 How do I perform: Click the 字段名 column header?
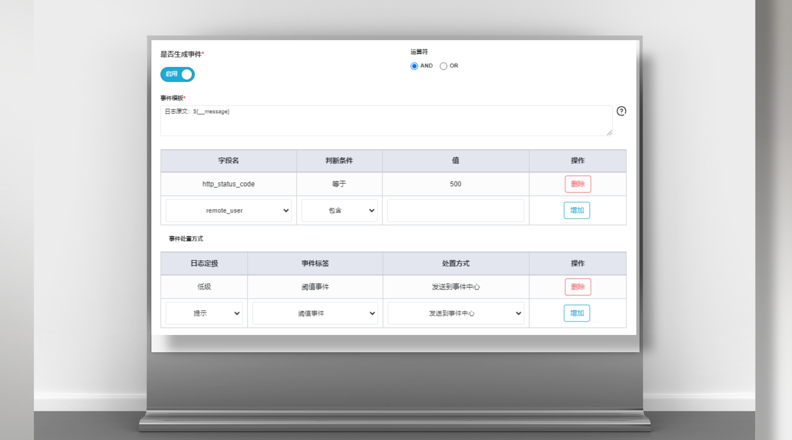click(x=229, y=161)
